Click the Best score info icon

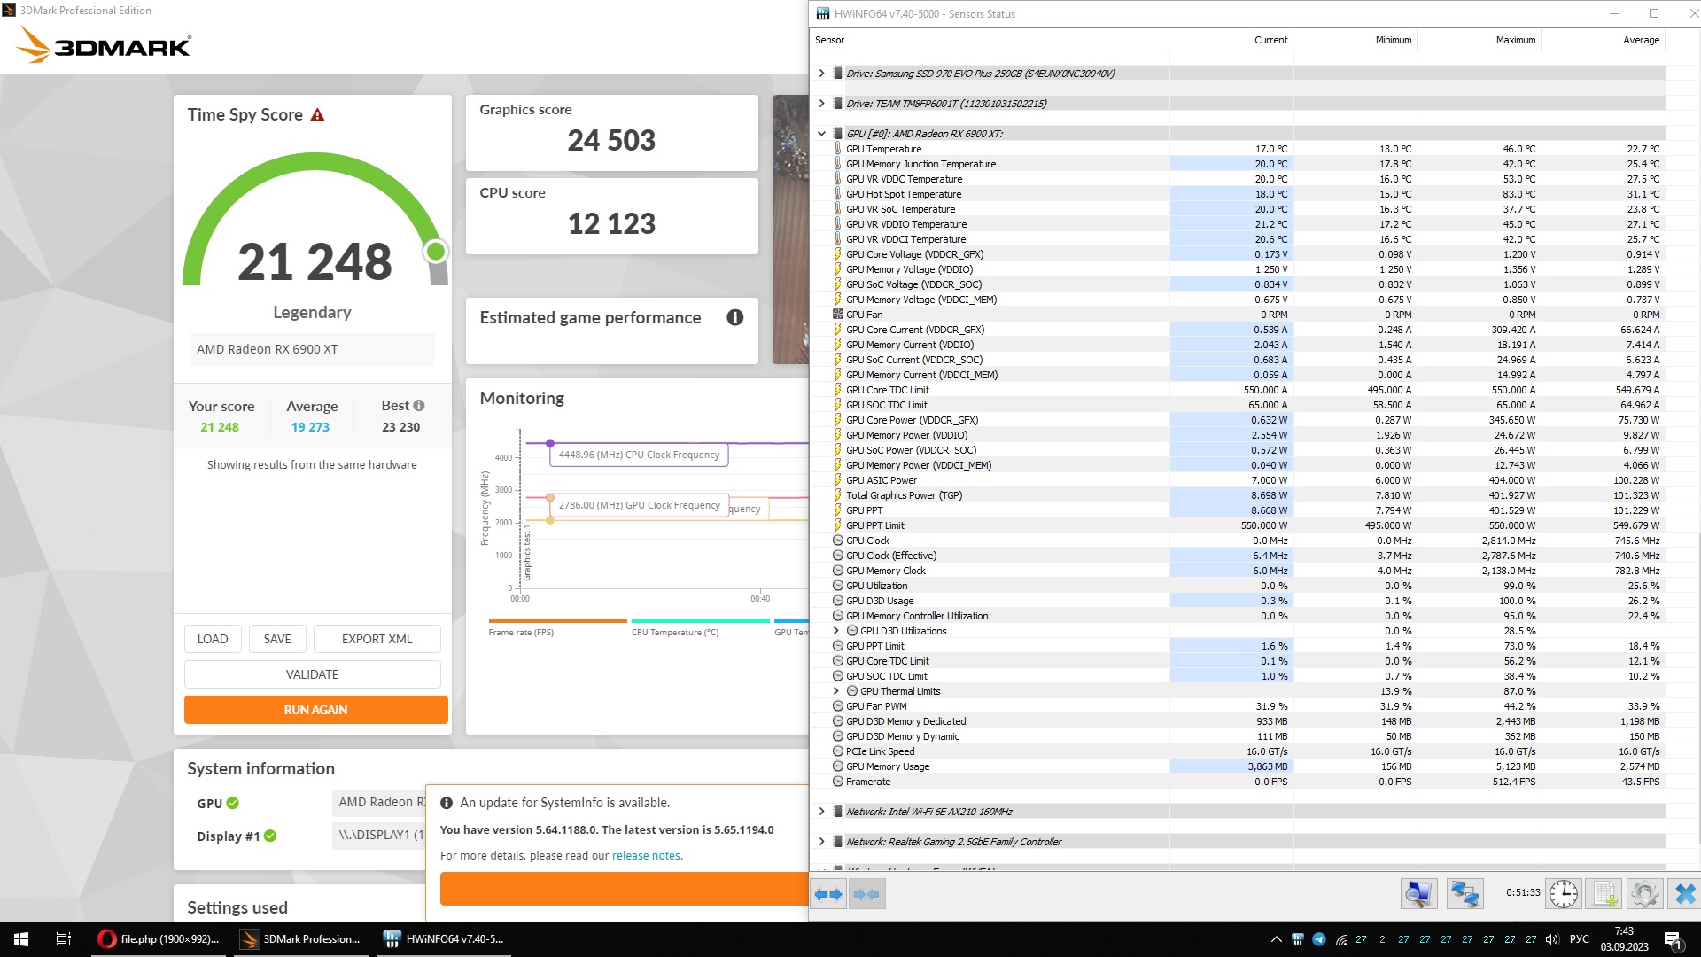click(x=419, y=405)
